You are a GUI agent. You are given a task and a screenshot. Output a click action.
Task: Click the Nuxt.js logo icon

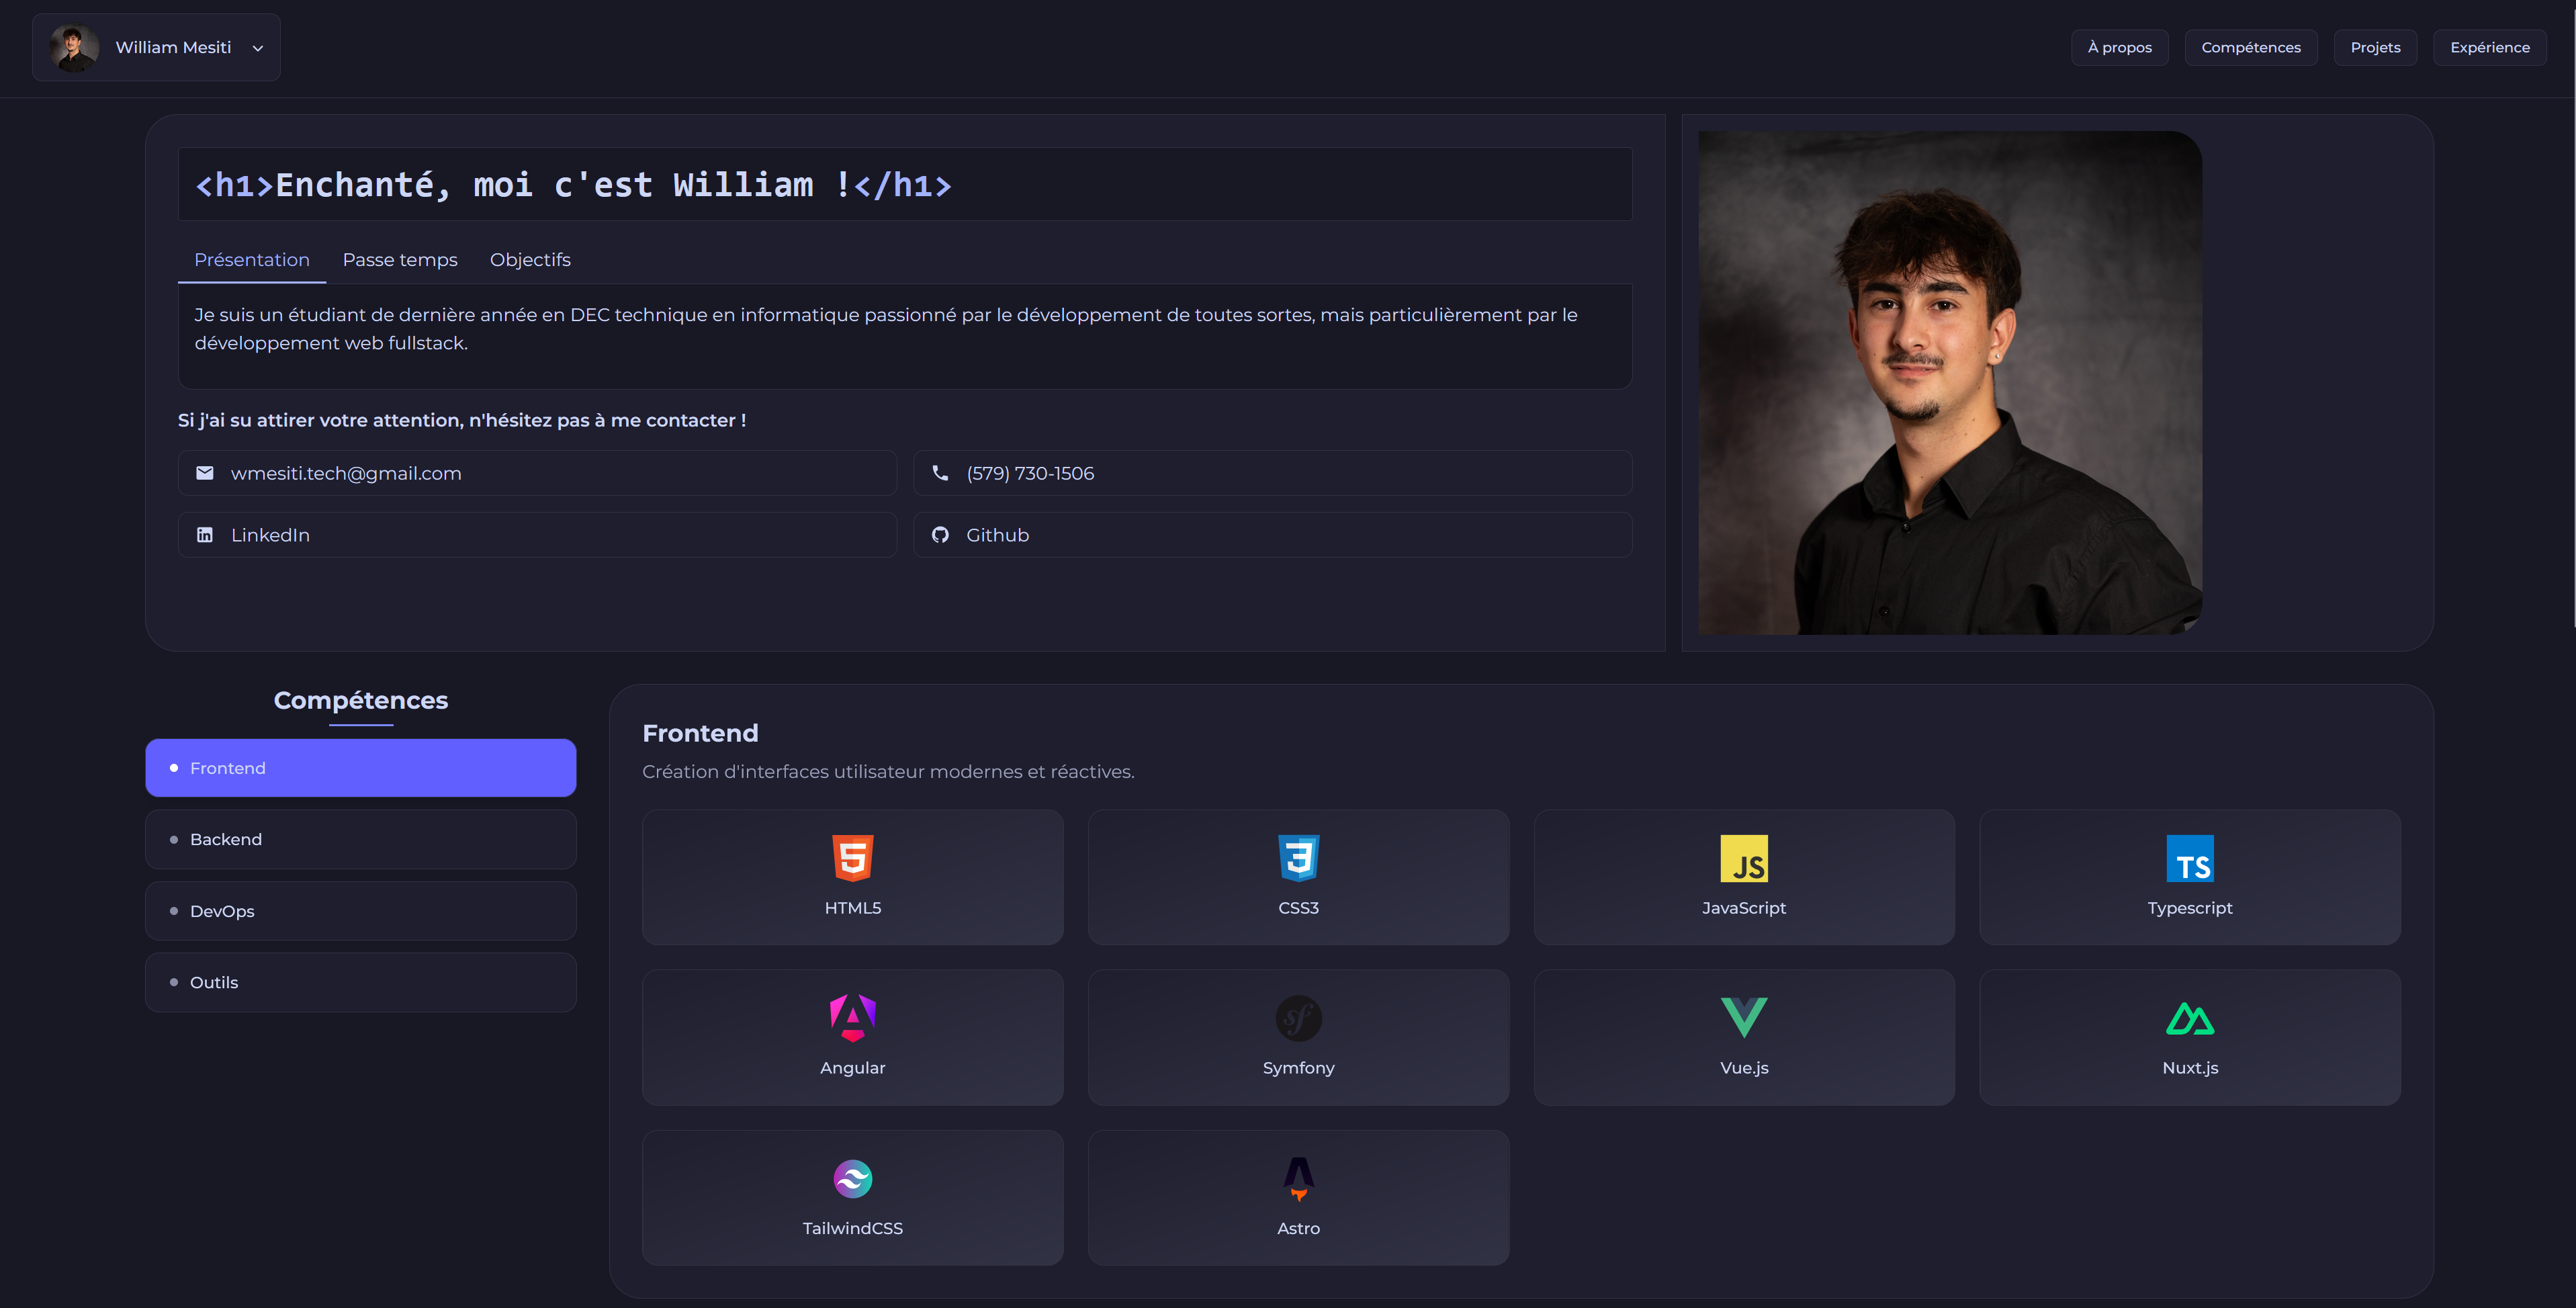click(2189, 1018)
